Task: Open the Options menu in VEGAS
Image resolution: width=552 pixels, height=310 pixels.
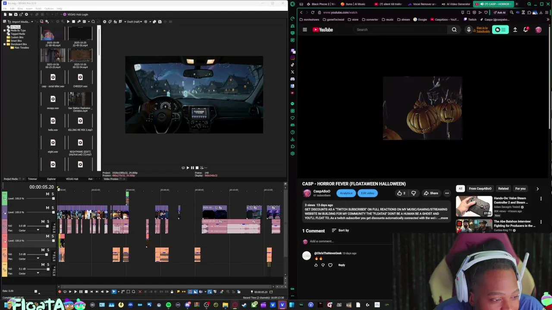Action: pyautogui.click(x=49, y=9)
